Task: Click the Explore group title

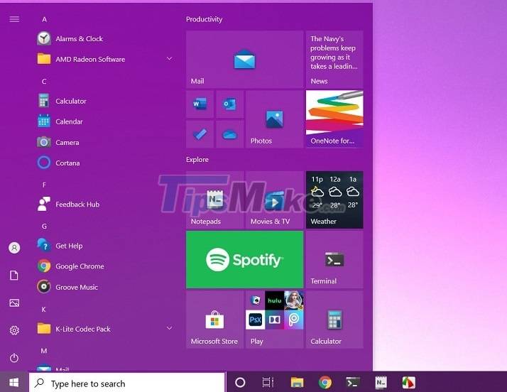Action: (197, 160)
